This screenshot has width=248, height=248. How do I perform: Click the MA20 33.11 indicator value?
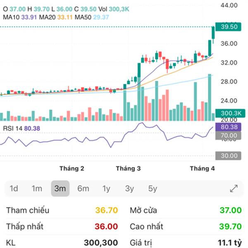(x=65, y=17)
